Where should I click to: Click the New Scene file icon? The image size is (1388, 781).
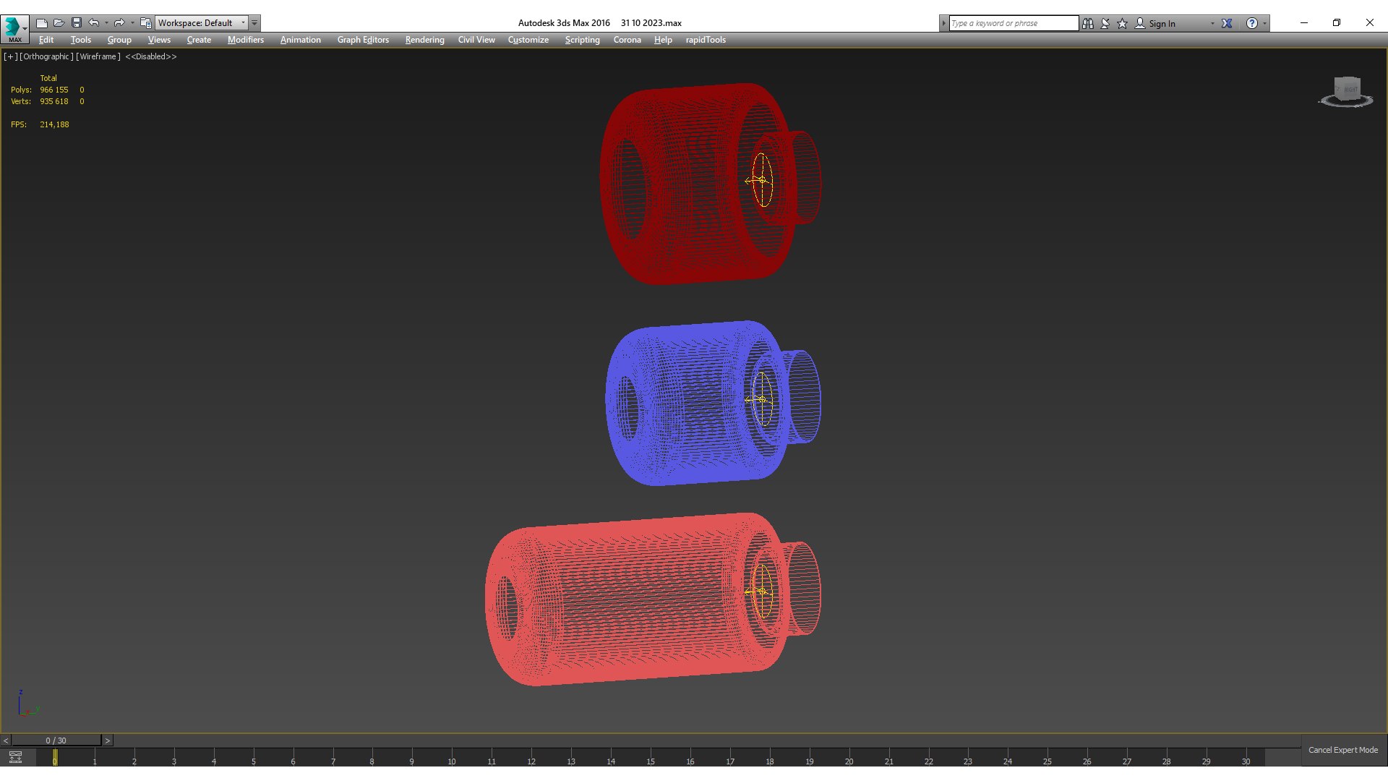point(42,23)
